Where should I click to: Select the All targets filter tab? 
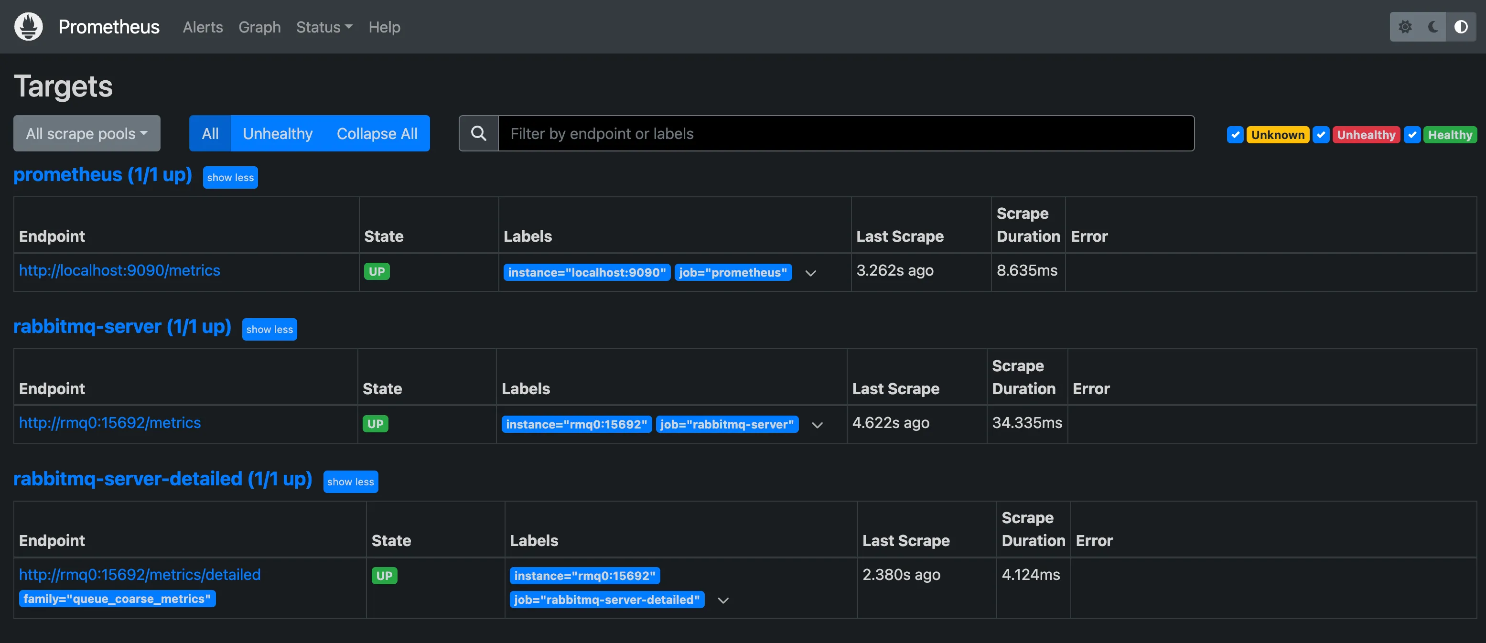[x=210, y=133]
